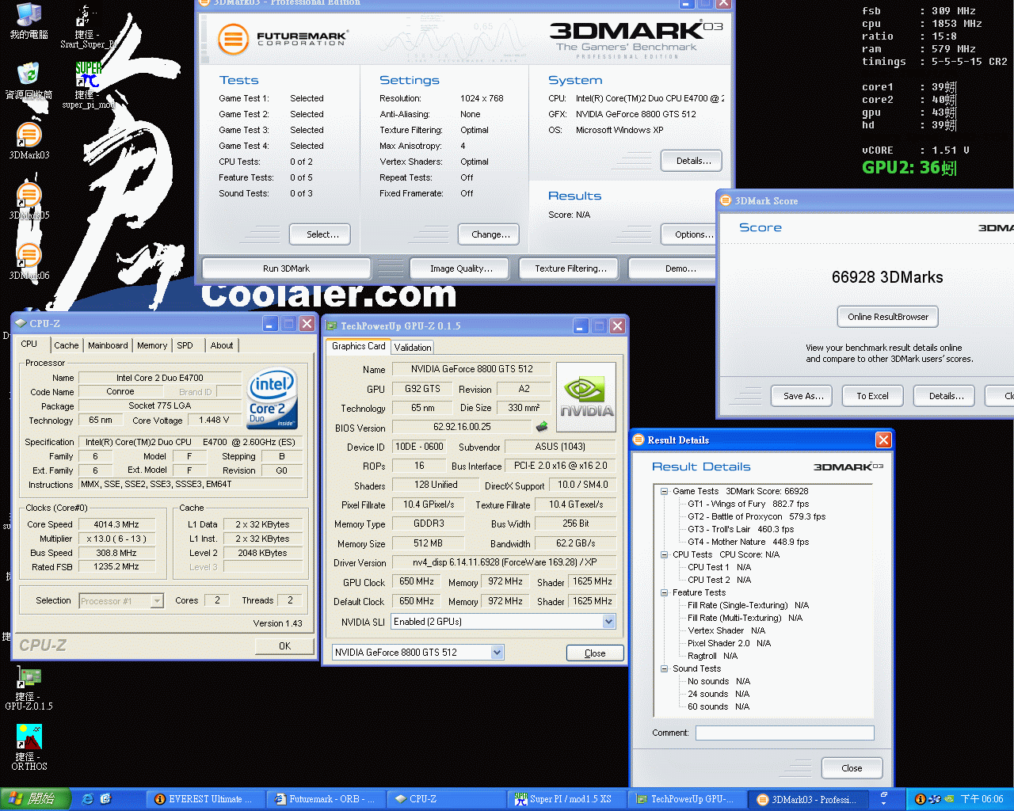
Task: Open the NVIDIA SLI dropdown in GPU-Z
Action: tap(608, 622)
